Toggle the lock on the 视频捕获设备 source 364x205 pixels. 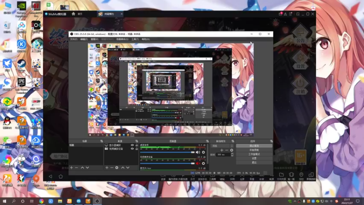point(136,149)
